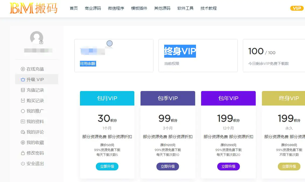Image resolution: width=305 pixels, height=182 pixels.
Task: Click 不限下载次数 text
Action: [x=289, y=155]
